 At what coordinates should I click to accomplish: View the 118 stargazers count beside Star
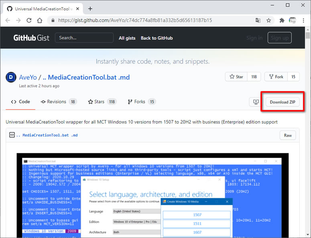(x=254, y=77)
